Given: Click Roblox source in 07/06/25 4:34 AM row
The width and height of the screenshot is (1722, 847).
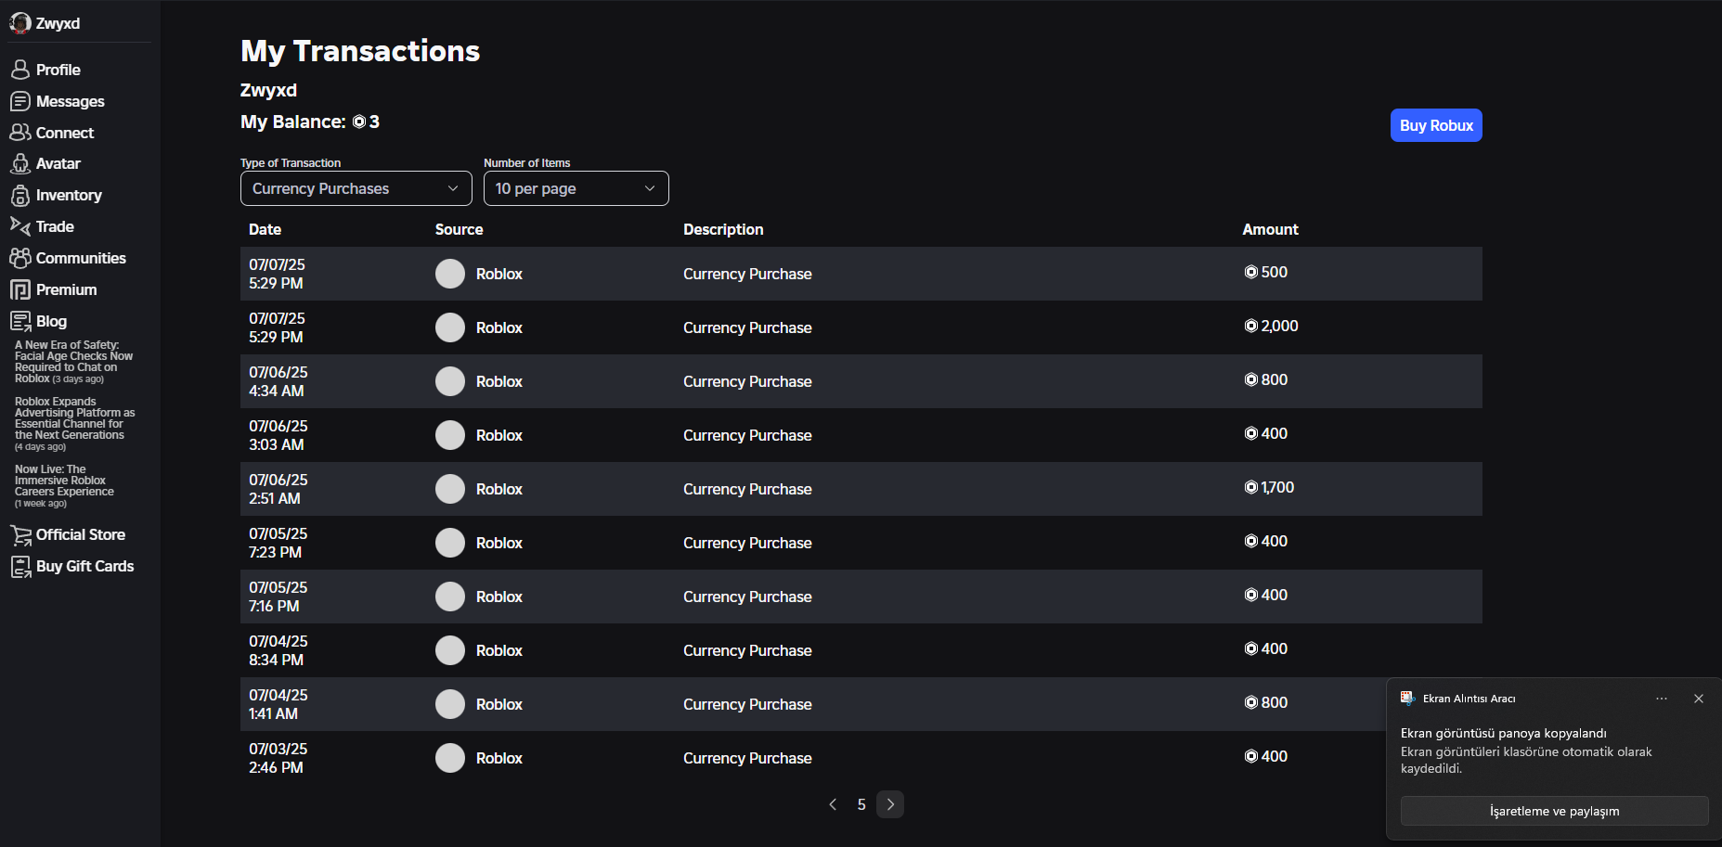Looking at the screenshot, I should [x=499, y=381].
